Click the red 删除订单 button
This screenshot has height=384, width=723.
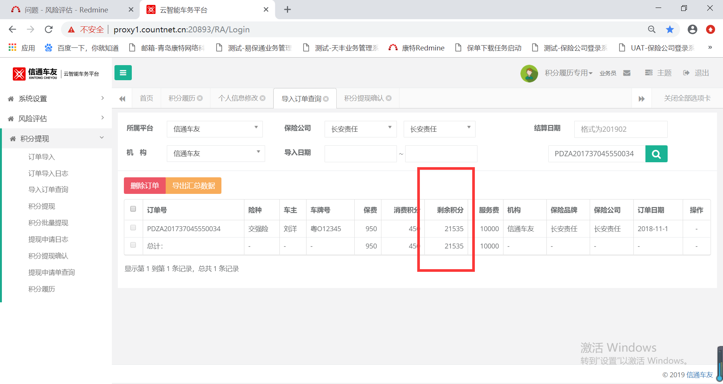[145, 186]
